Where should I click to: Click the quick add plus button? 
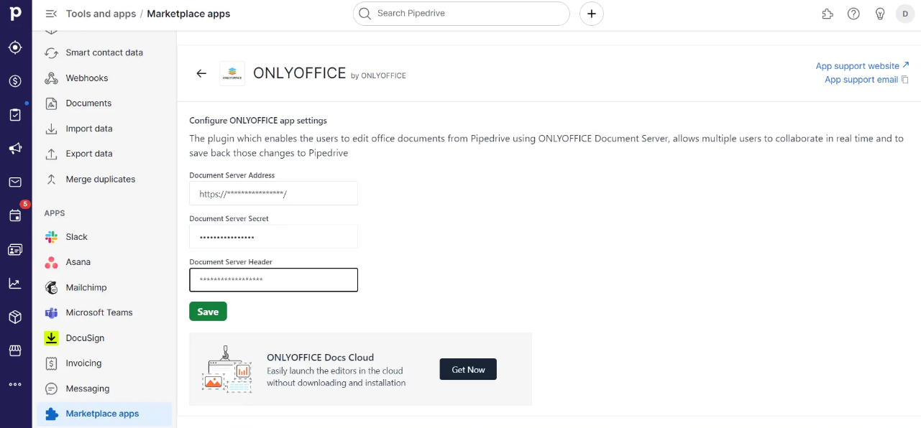[x=592, y=14]
